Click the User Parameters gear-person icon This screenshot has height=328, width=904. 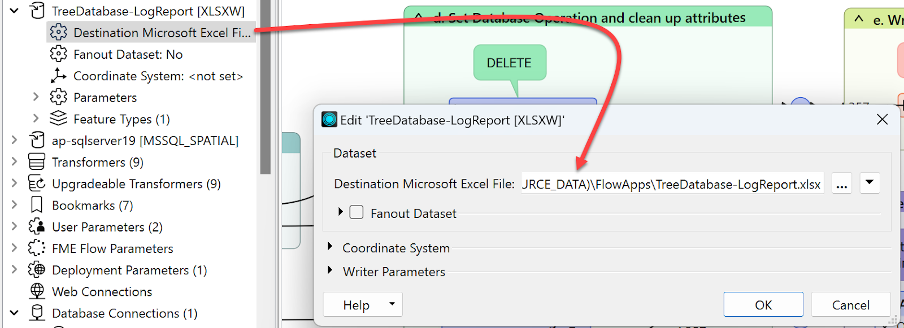point(37,226)
